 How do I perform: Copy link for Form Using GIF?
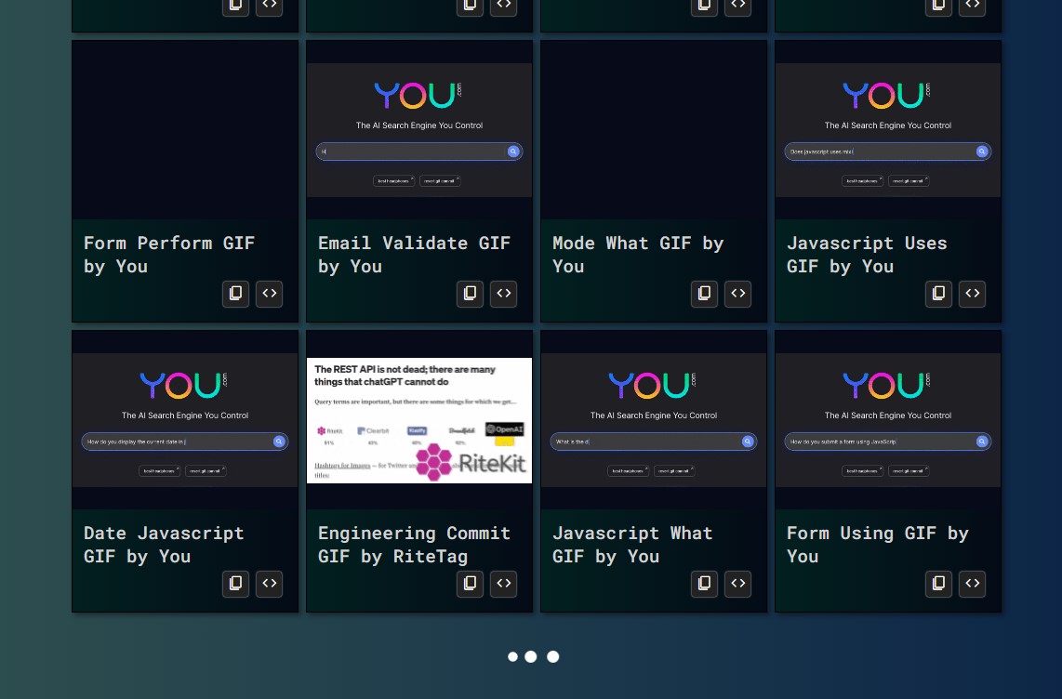coord(938,584)
